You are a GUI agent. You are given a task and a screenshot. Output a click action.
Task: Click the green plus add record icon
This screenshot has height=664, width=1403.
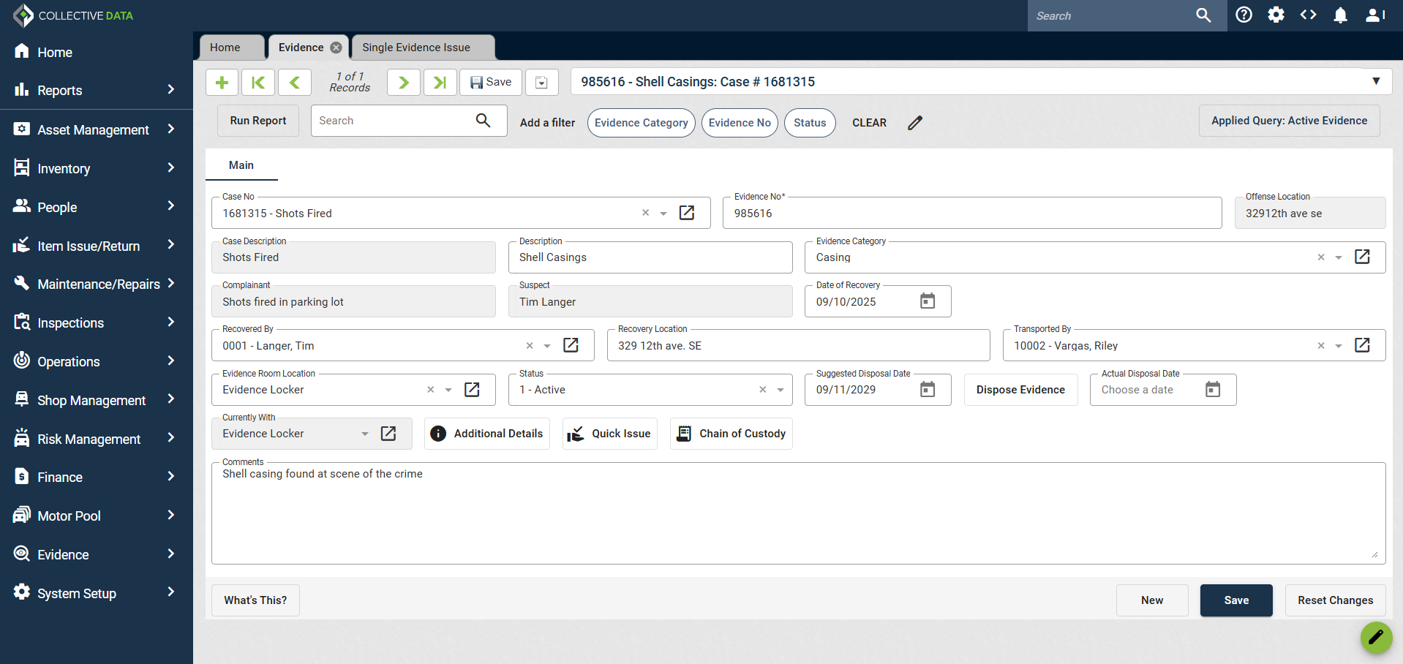(222, 83)
